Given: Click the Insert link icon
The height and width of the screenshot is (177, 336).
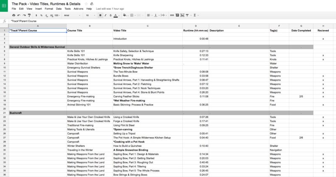Looking at the screenshot, I should 172,15.
